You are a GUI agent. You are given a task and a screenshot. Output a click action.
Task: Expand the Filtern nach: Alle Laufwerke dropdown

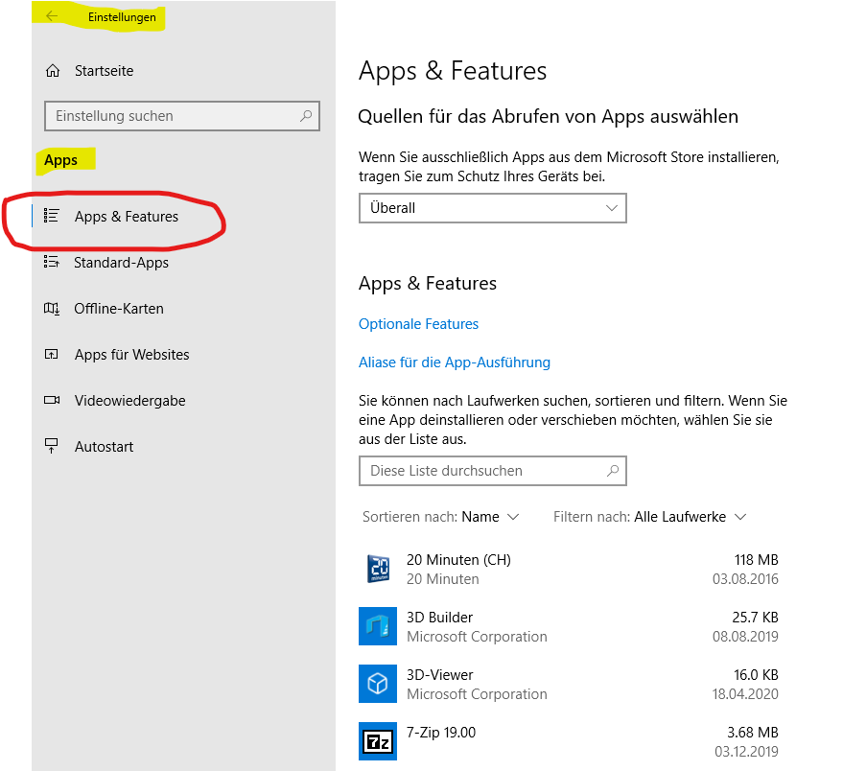650,517
